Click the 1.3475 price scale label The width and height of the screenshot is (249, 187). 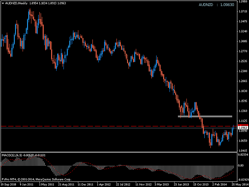tap(243, 21)
